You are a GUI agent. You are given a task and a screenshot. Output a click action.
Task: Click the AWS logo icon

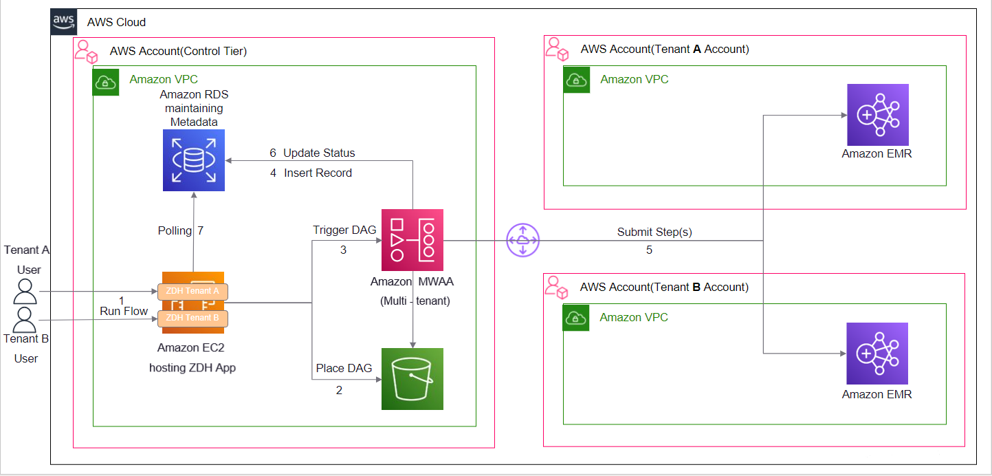coord(64,22)
